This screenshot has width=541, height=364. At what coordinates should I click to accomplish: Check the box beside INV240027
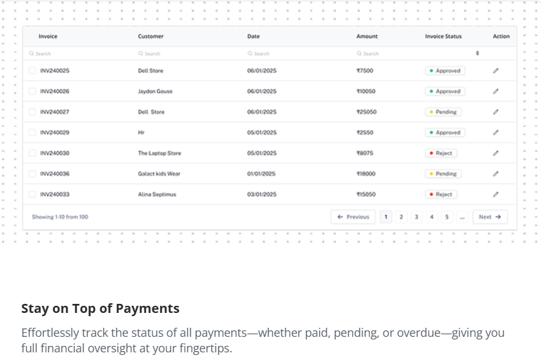click(32, 112)
